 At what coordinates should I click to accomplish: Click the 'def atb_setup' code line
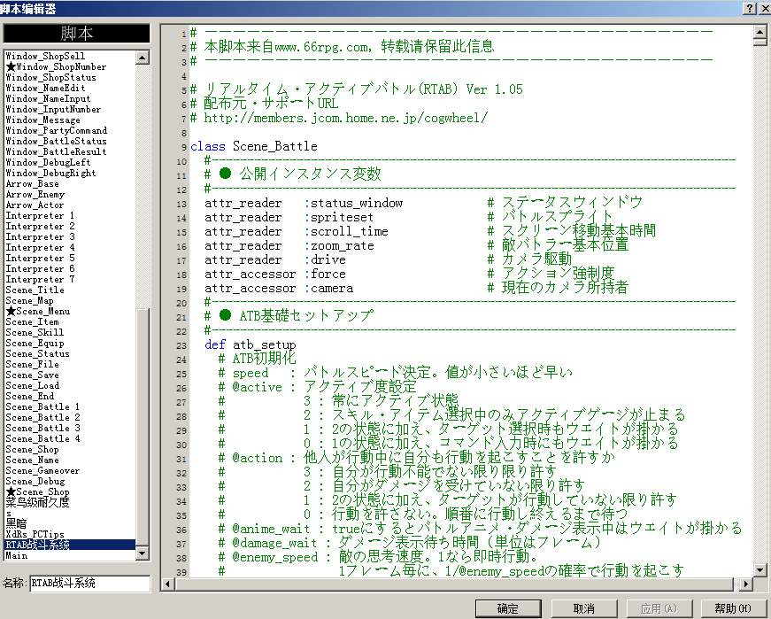[251, 345]
